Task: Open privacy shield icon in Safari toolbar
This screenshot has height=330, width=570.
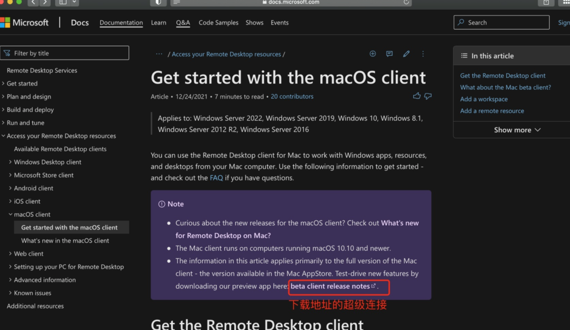Action: coord(158,2)
